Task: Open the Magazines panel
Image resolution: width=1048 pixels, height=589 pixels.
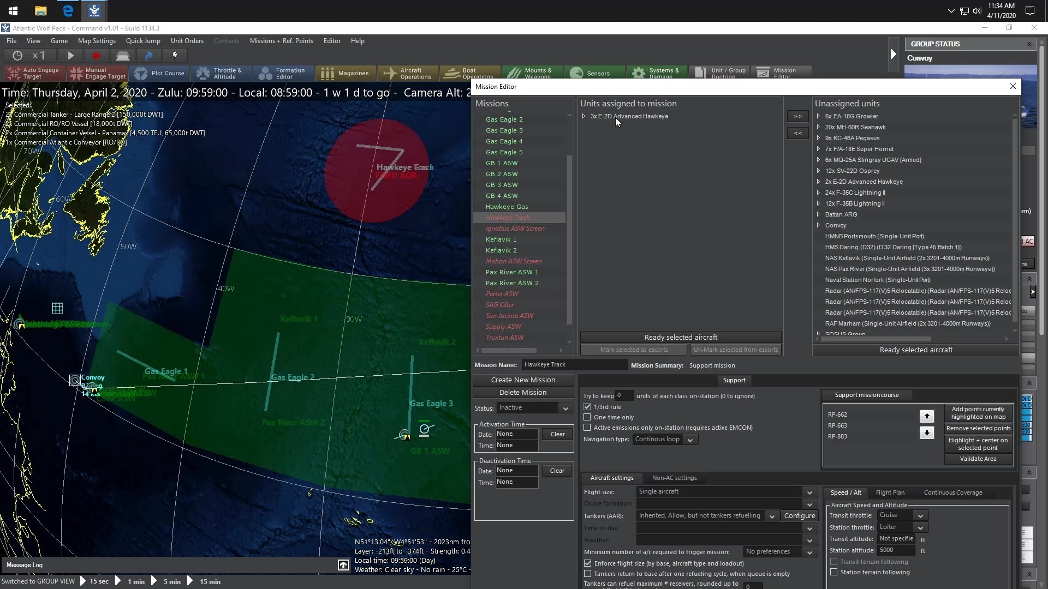Action: pos(346,73)
